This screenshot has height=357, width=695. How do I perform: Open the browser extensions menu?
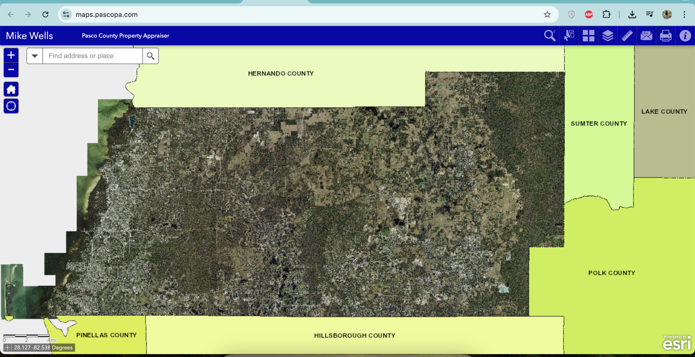[606, 14]
